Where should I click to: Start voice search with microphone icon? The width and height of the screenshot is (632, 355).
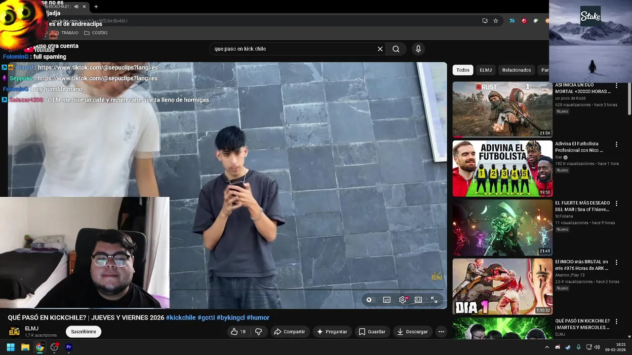coord(418,49)
